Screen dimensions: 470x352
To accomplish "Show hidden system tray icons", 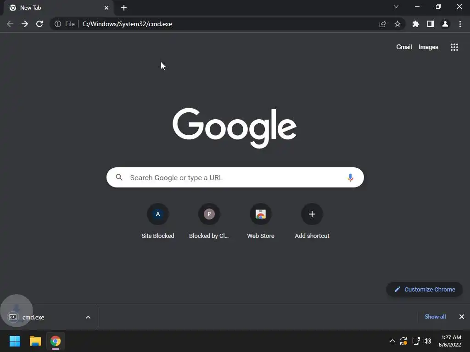I will pyautogui.click(x=392, y=341).
